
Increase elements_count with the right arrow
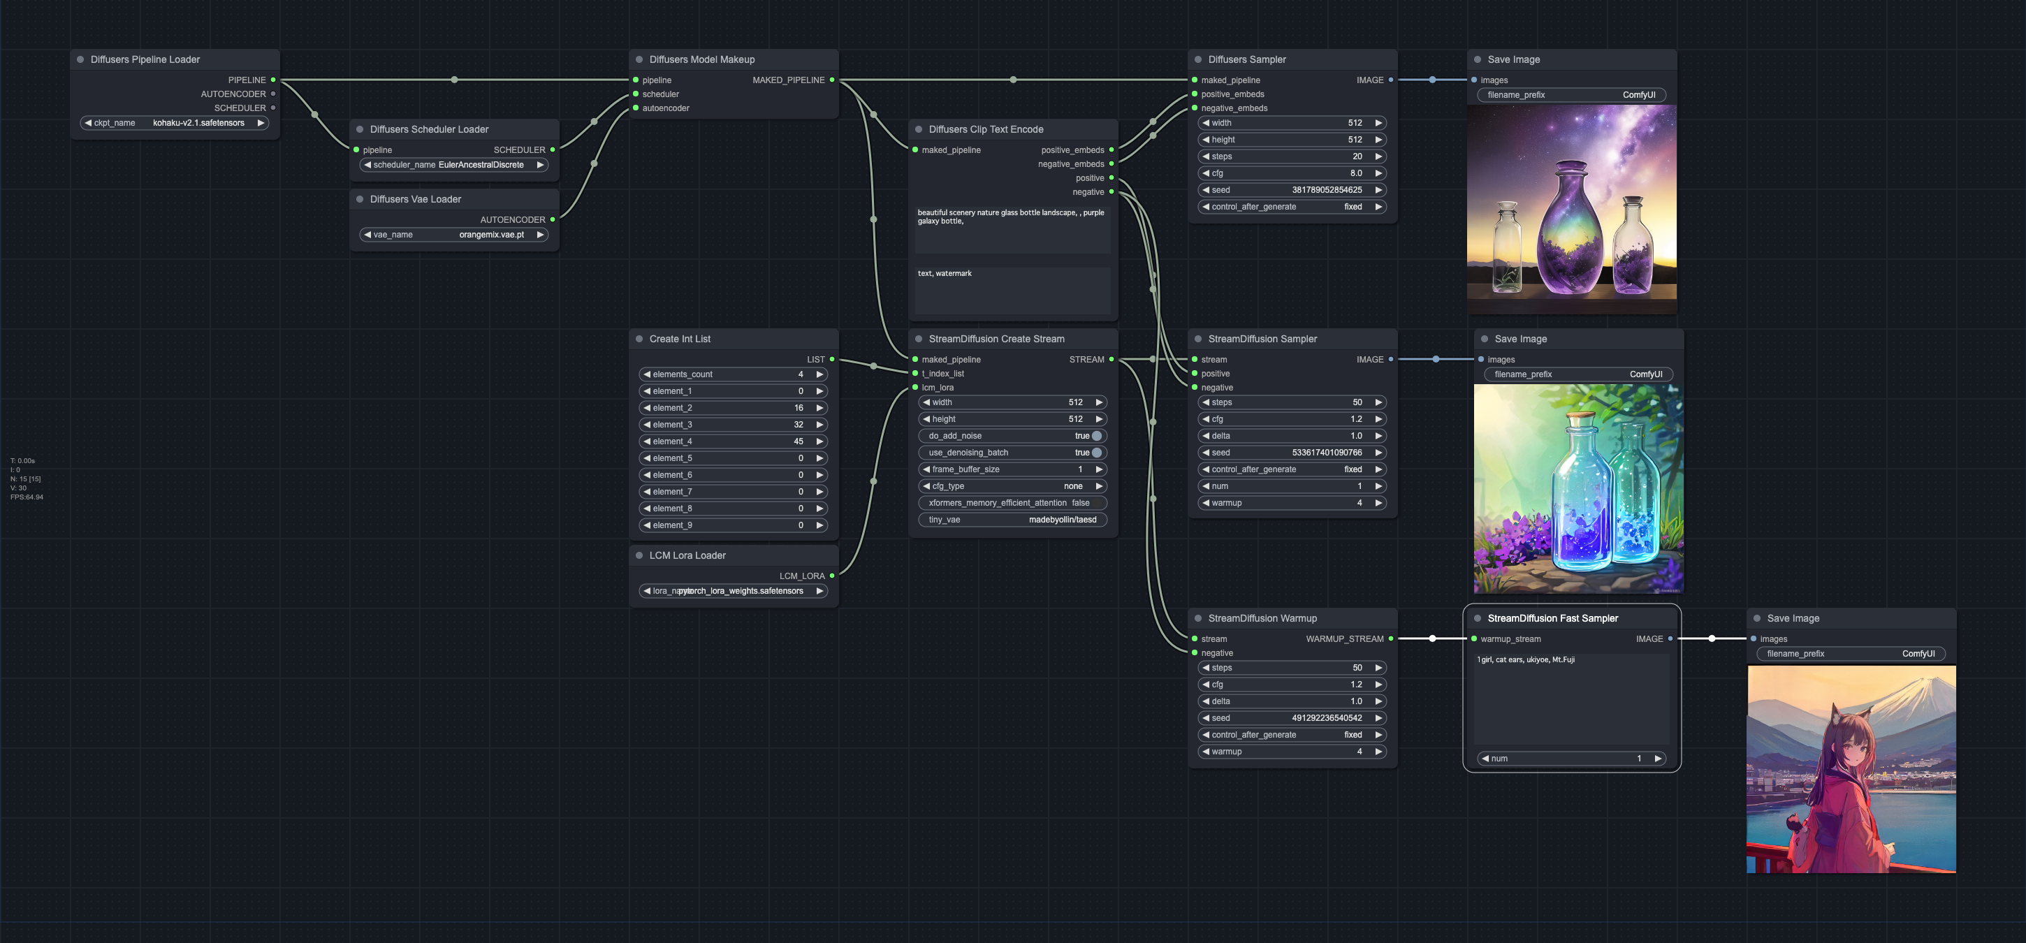[x=819, y=374]
